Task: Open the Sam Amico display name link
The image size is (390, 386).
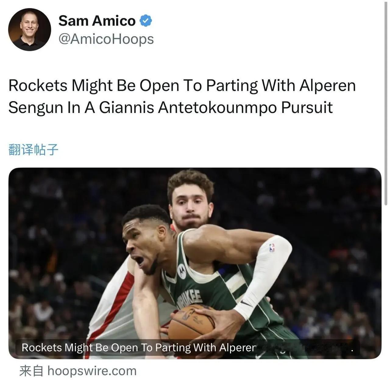Action: pyautogui.click(x=97, y=21)
